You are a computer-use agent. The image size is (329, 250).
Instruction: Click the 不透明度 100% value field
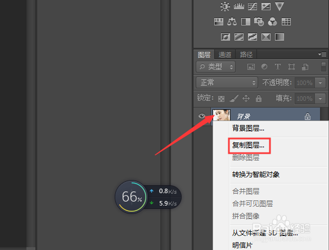coord(305,83)
